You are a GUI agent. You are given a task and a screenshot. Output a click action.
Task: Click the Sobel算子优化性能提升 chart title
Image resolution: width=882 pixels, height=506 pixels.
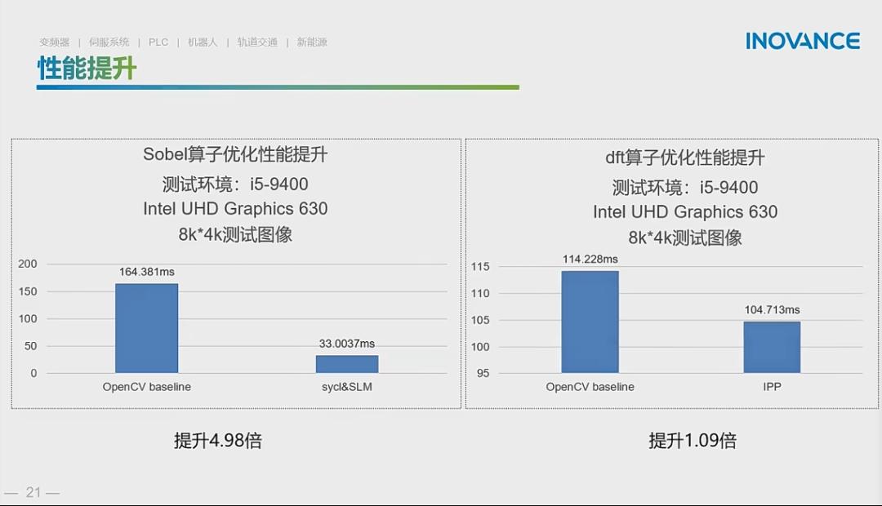coord(236,157)
